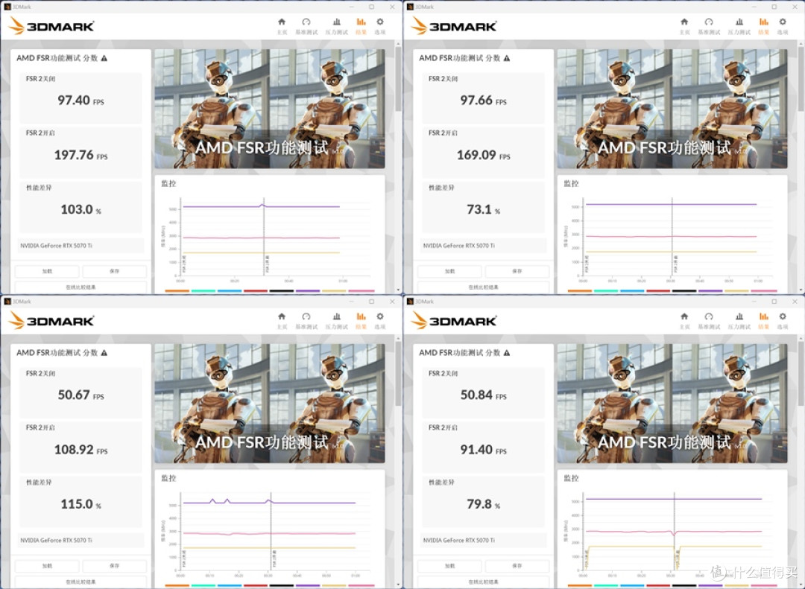The width and height of the screenshot is (805, 589).
Task: Select Results icon in the 197.76 FPS window
Action: point(361,25)
